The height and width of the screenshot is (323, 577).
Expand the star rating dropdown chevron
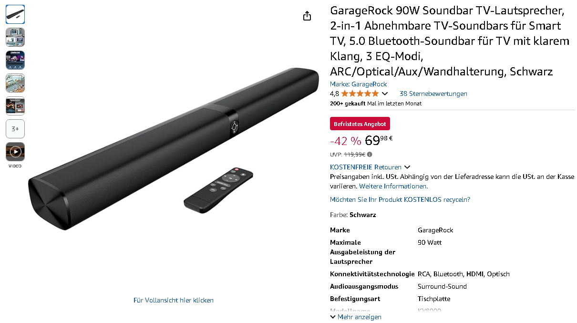(x=385, y=94)
